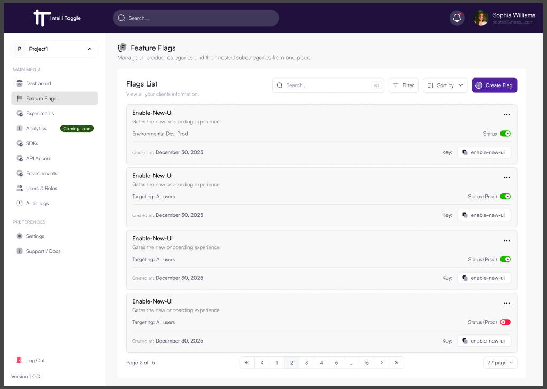Image resolution: width=547 pixels, height=389 pixels.
Task: Select page 5 in pagination
Action: (336, 362)
